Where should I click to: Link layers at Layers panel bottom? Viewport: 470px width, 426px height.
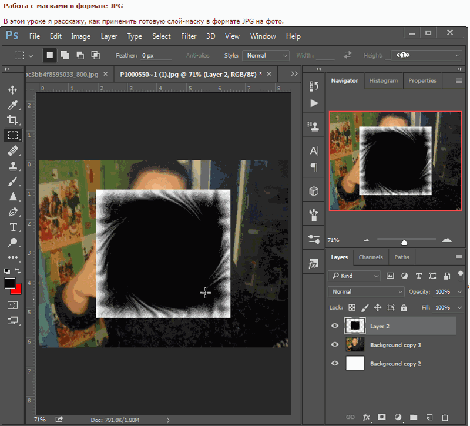pyautogui.click(x=350, y=417)
